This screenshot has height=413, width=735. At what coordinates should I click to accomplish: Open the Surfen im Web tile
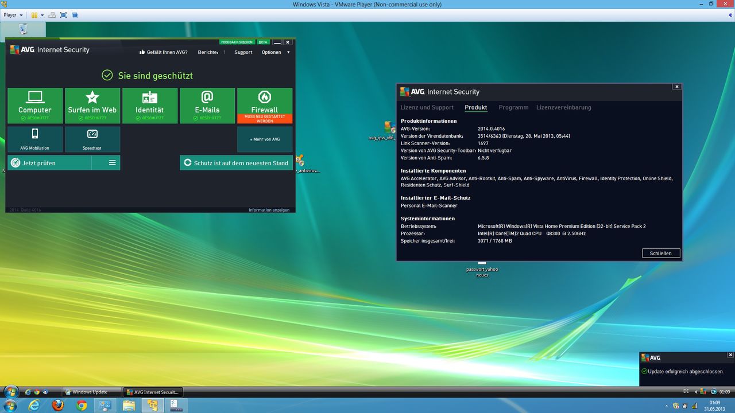[92, 106]
